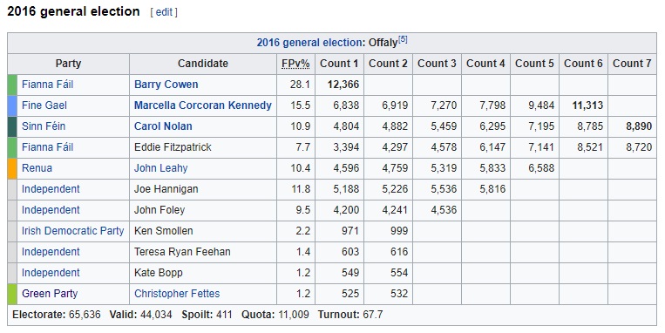The height and width of the screenshot is (333, 665).
Task: Open the 2016 general election link
Action: pyautogui.click(x=309, y=43)
